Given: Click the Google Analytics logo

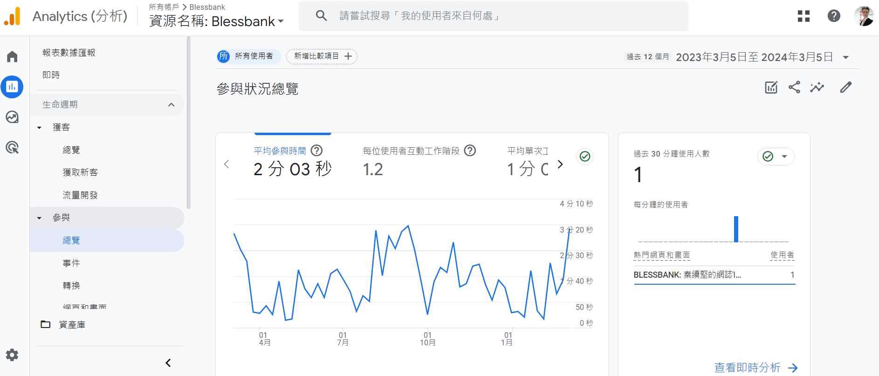Looking at the screenshot, I should (12, 16).
